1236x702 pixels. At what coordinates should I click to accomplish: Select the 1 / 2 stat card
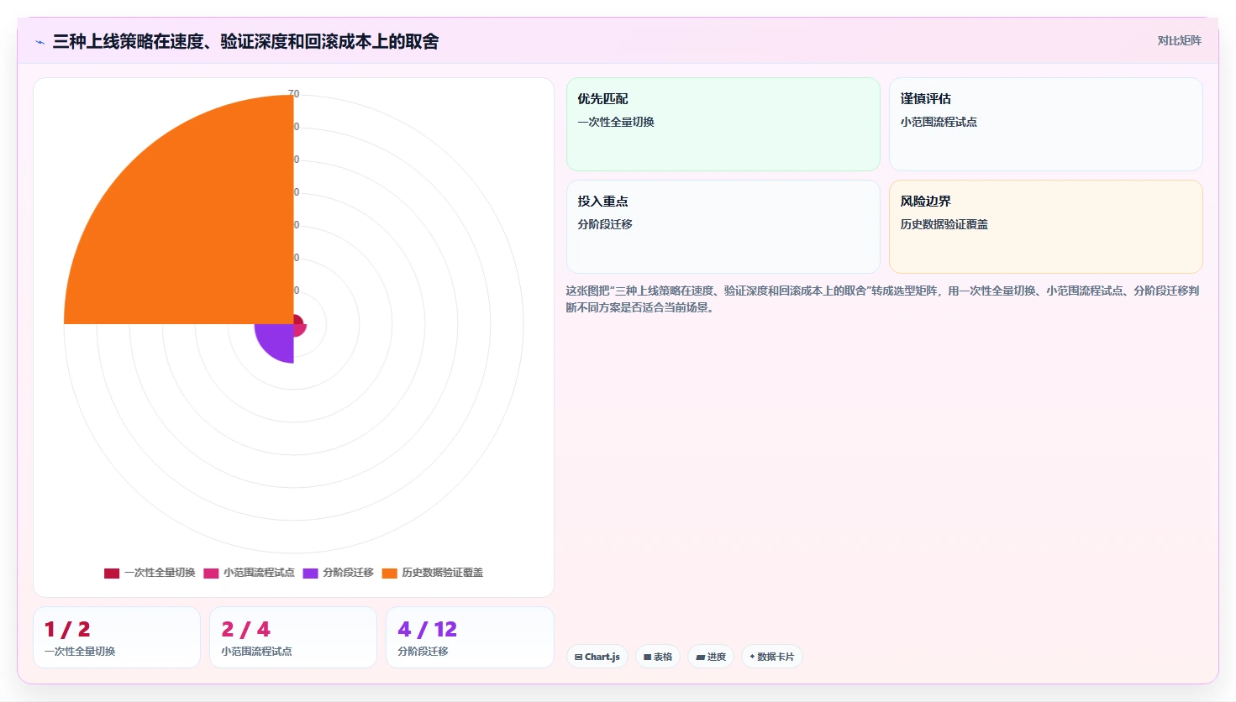tap(117, 637)
